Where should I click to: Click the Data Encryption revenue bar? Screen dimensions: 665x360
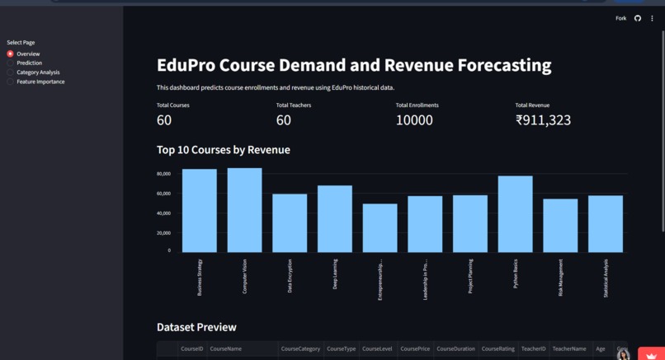point(290,223)
